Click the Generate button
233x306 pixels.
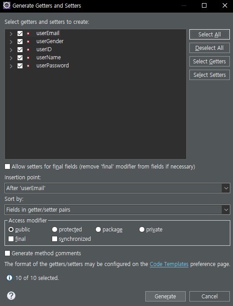166,297
